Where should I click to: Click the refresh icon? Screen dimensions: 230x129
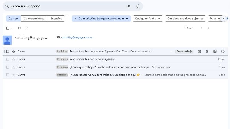tap(19, 28)
